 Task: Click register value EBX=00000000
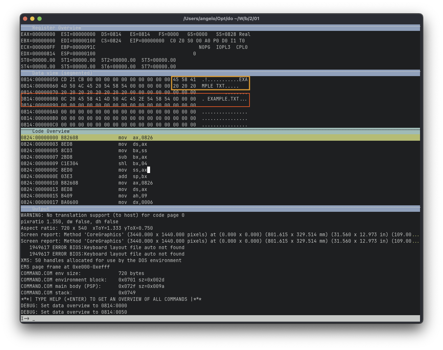point(38,41)
